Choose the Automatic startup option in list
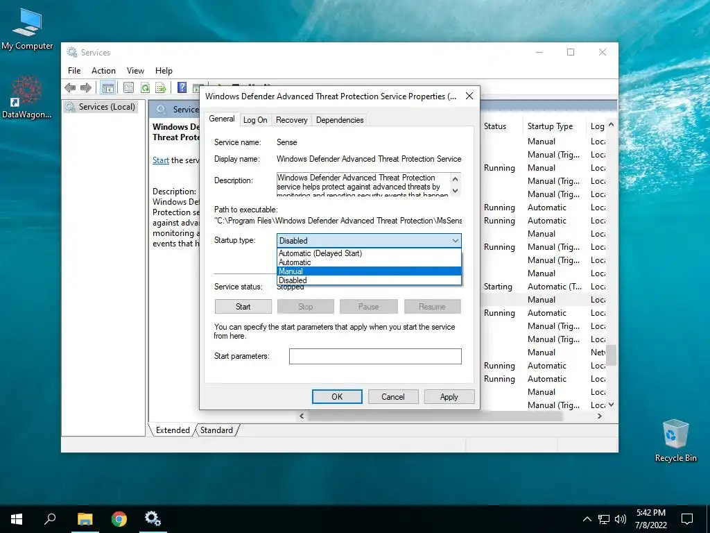710x533 pixels. (369, 262)
